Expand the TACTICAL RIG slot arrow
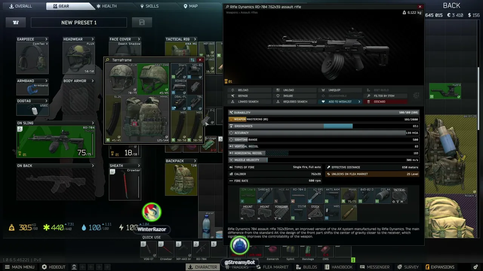The height and width of the screenshot is (271, 483). coord(195,39)
